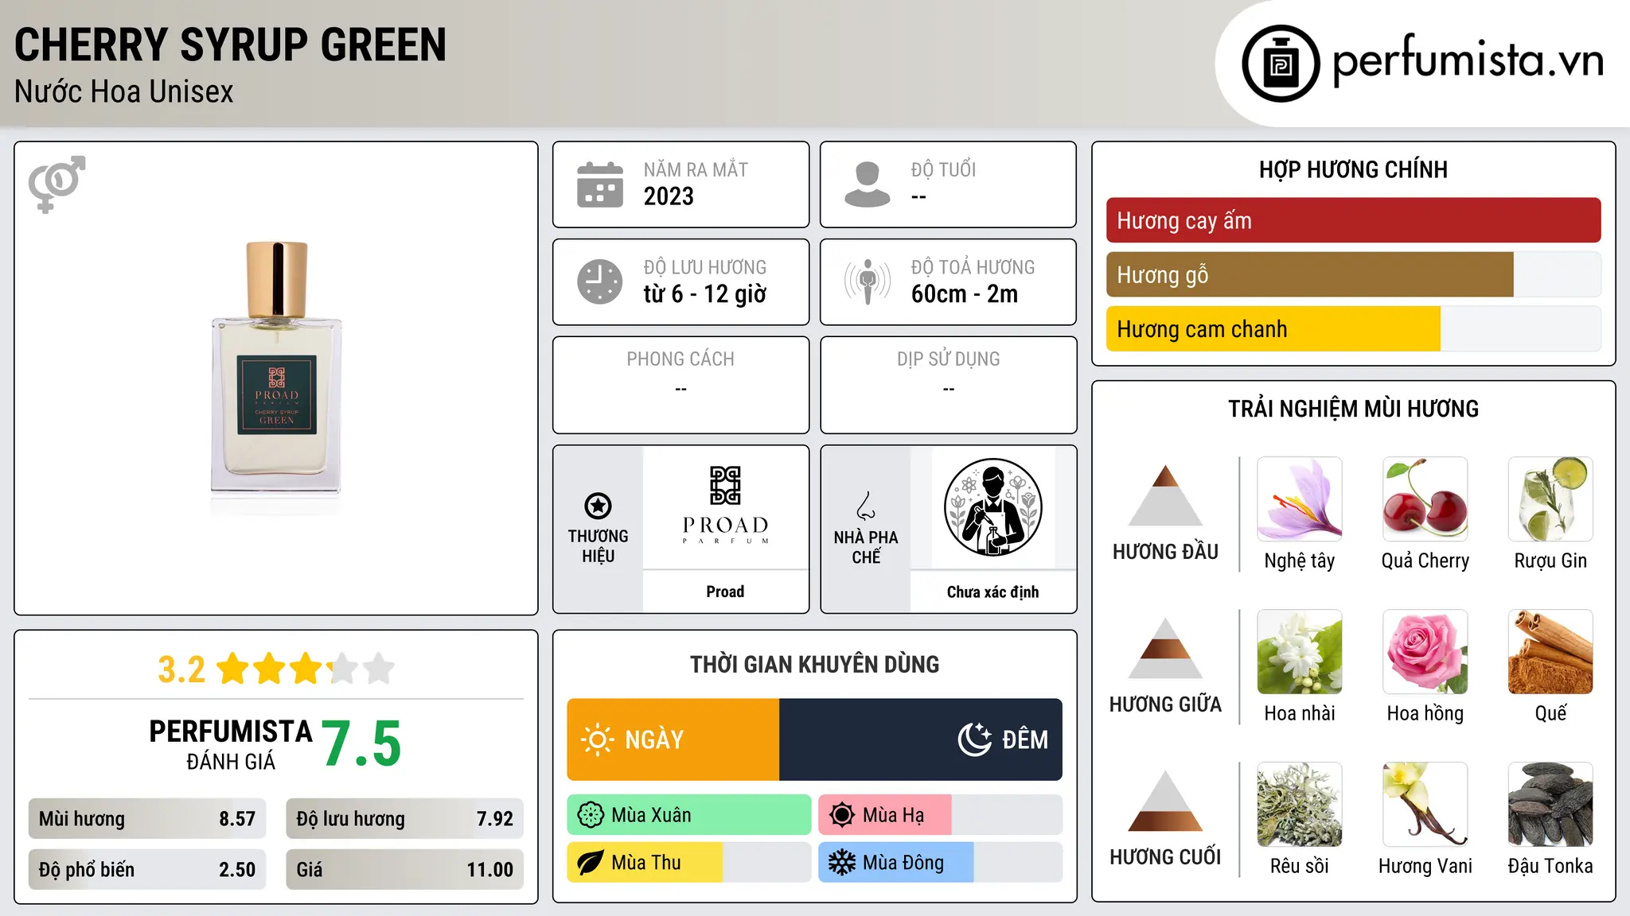Viewport: 1630px width, 916px height.
Task: Select the Rượu Gin note image
Action: 1550,499
